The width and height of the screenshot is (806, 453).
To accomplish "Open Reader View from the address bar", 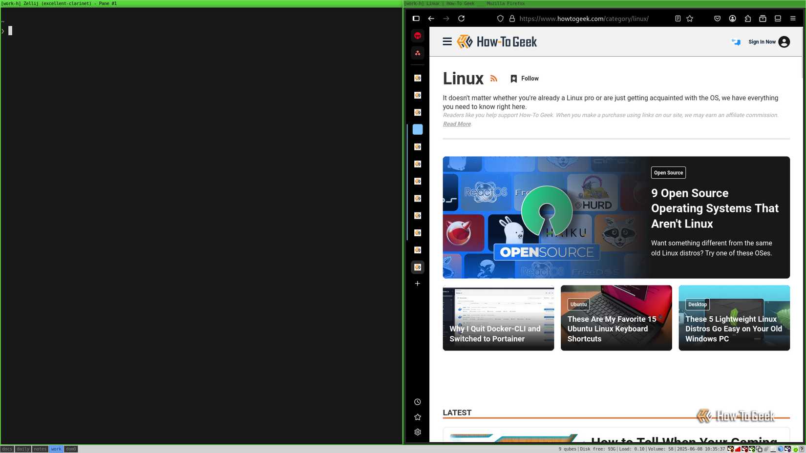I will pos(678,19).
